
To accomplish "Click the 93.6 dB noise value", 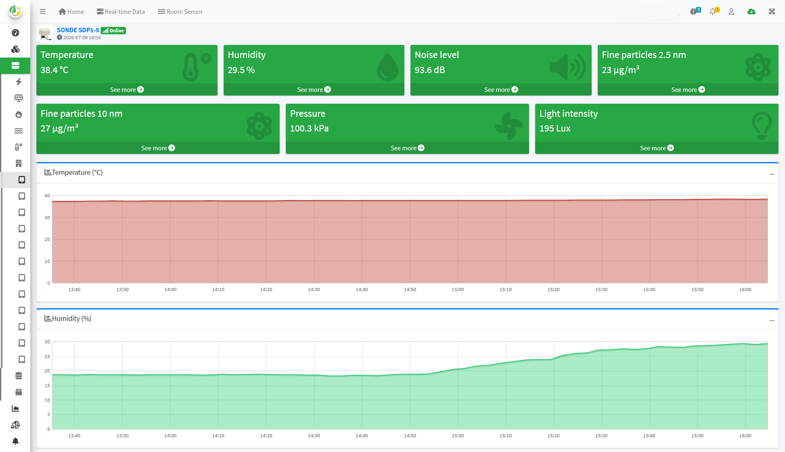I will tap(430, 70).
